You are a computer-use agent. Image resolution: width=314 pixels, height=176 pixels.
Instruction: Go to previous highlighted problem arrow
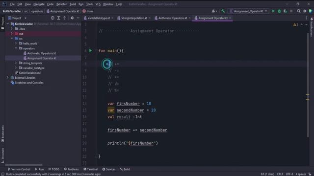pos(302,25)
